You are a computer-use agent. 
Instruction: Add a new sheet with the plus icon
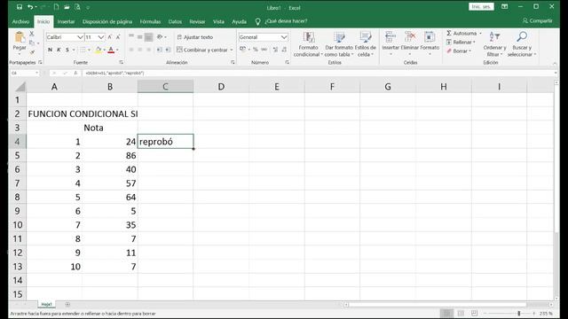coord(67,304)
